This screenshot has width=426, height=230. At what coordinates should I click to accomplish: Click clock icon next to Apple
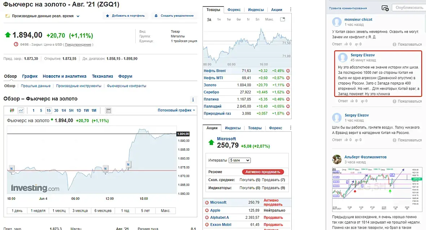tap(207, 211)
